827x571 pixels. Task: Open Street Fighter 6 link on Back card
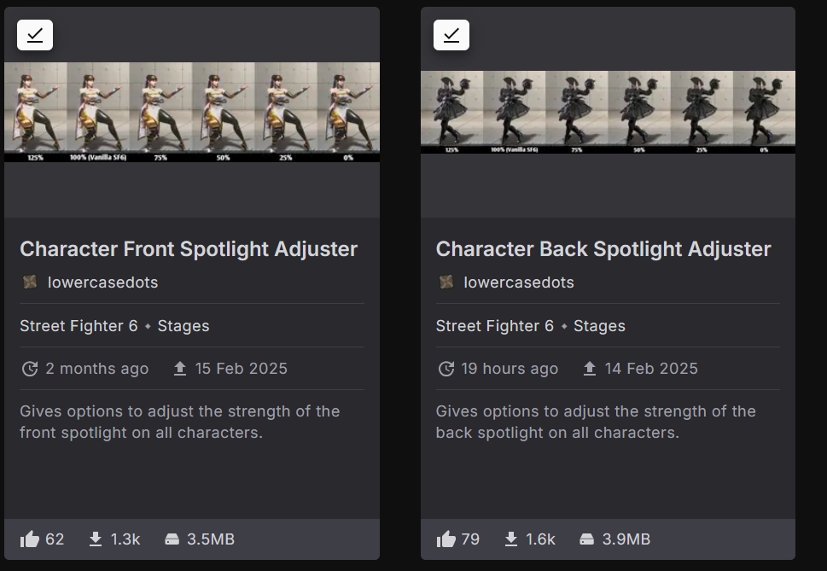(x=495, y=326)
